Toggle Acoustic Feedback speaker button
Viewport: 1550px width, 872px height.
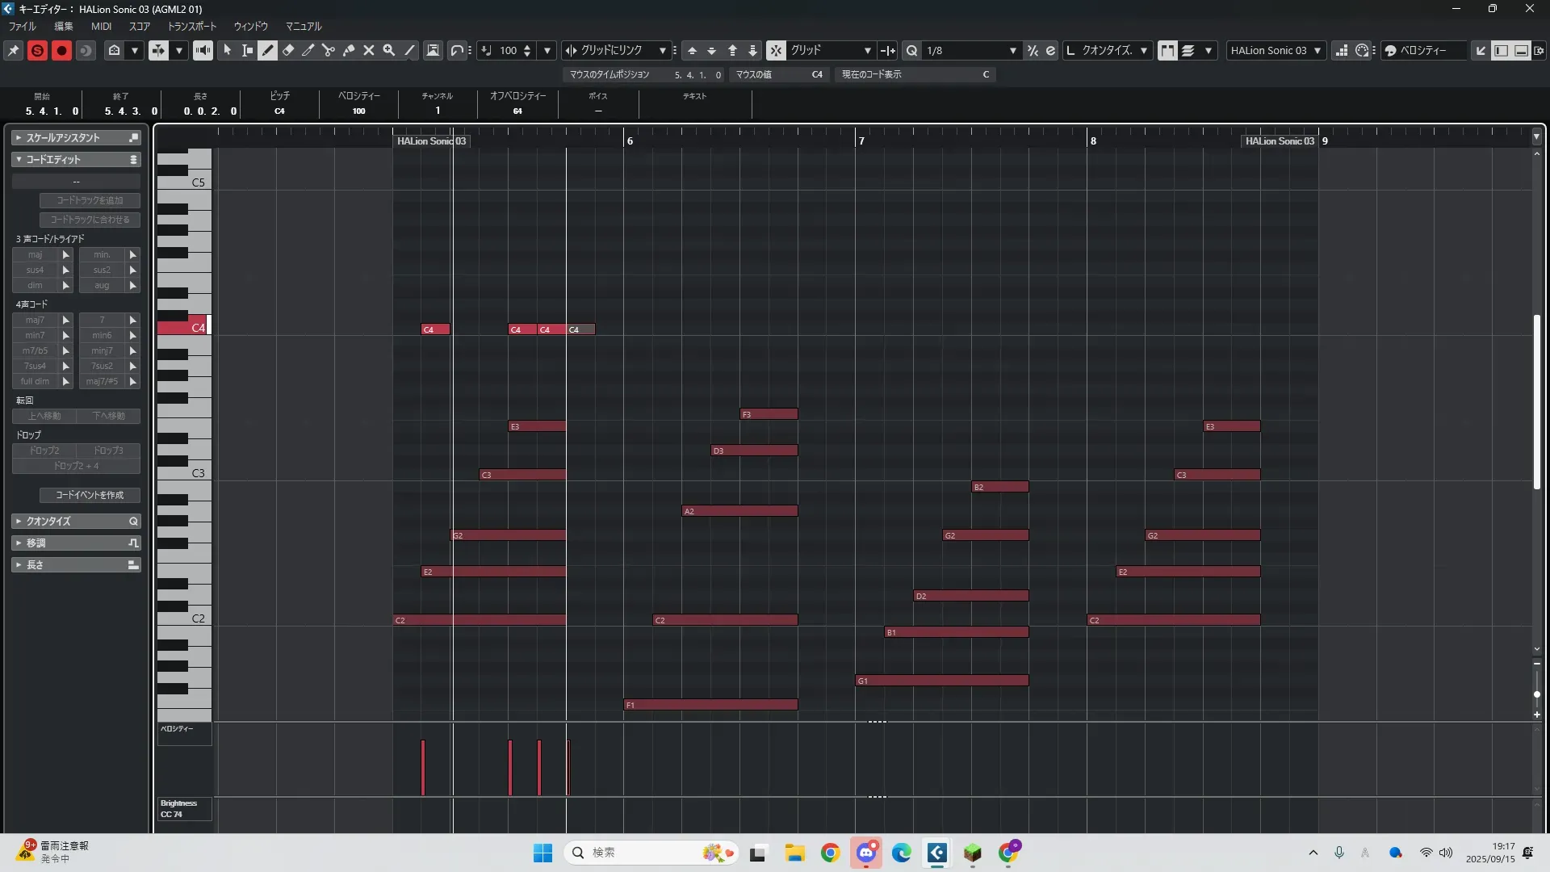203,50
